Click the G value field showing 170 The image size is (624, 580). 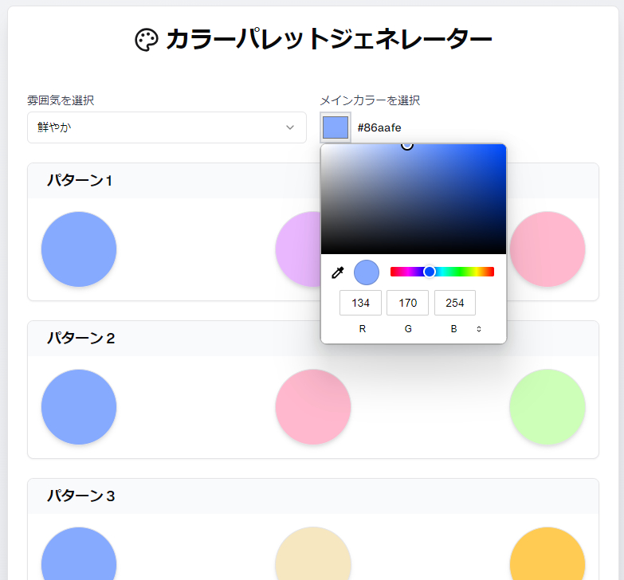(x=408, y=303)
